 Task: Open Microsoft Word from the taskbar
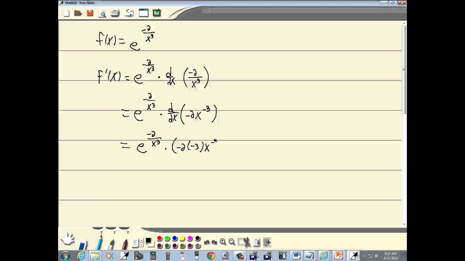(296, 256)
